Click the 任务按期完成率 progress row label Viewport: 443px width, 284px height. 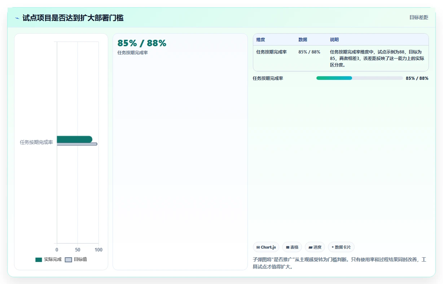click(268, 78)
